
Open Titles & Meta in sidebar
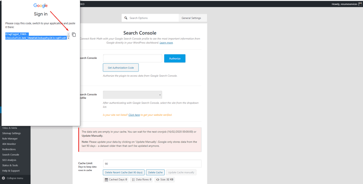coord(9,128)
